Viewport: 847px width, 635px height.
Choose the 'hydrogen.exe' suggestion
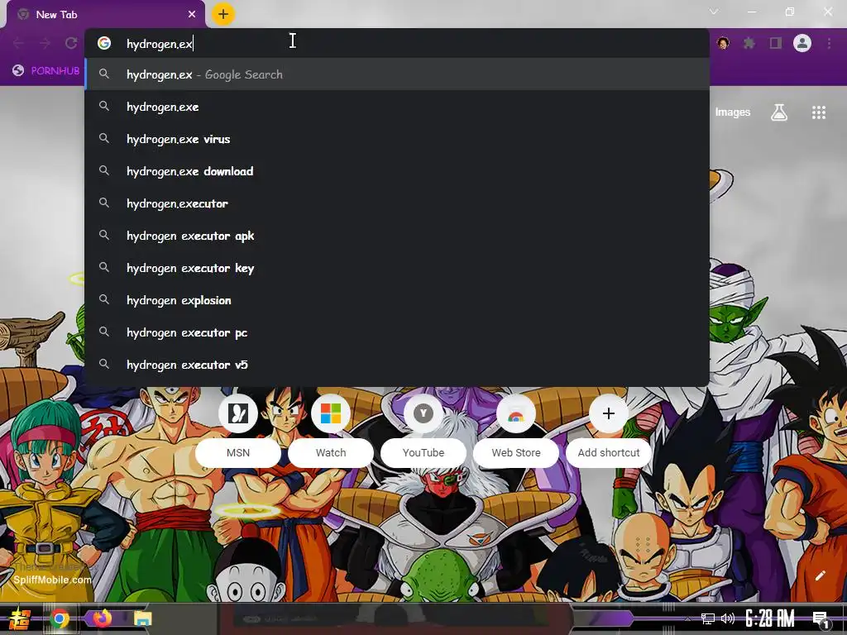(397, 107)
